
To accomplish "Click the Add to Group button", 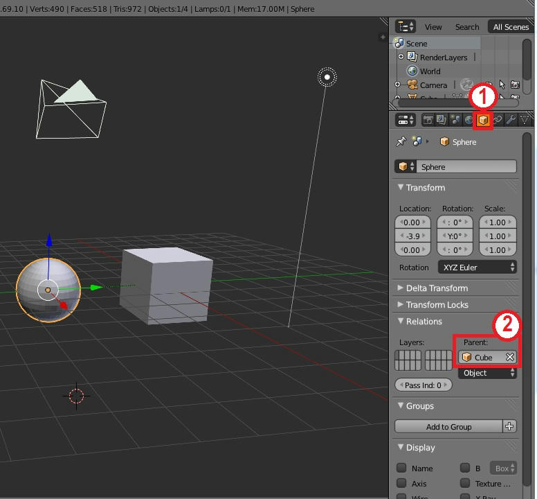I will pyautogui.click(x=448, y=427).
